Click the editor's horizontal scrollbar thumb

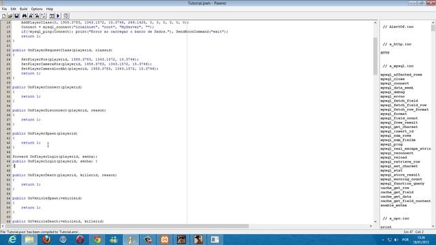point(127,226)
